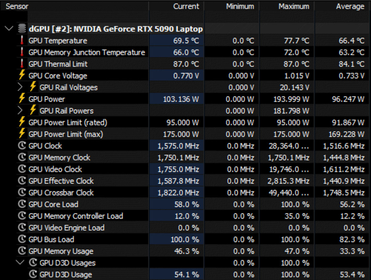Click the GPU chip icon beside dGPU header
Screen dimensions: 371x280
point(22,29)
